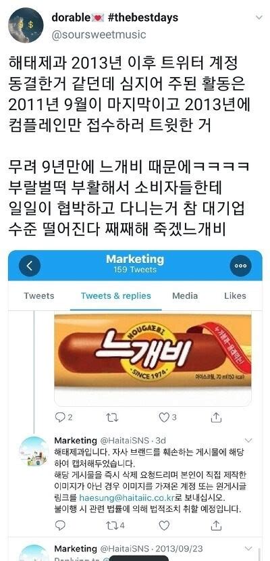Open the @soursweetmusic profile handle
Screen dimensions: 270x561
pyautogui.click(x=99, y=34)
